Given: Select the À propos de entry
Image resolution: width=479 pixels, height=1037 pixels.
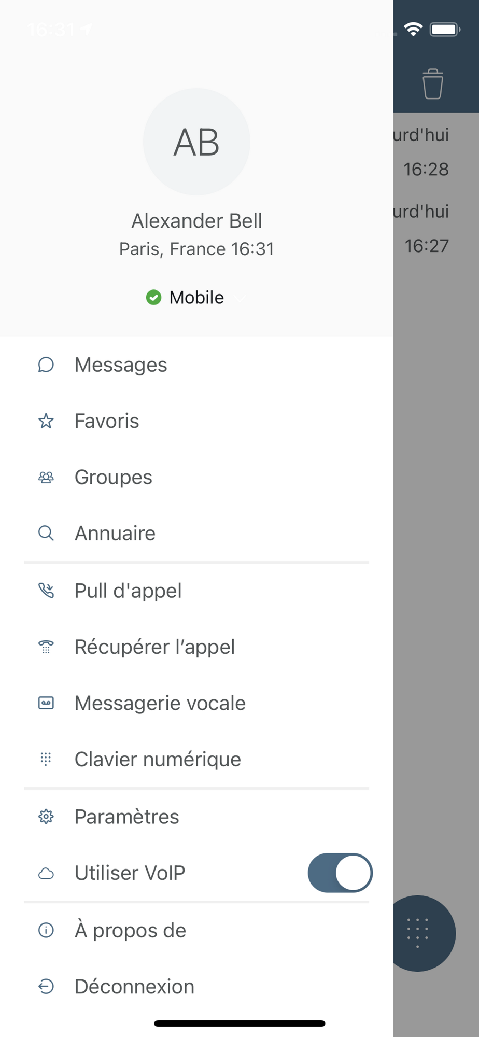Looking at the screenshot, I should click(x=130, y=931).
